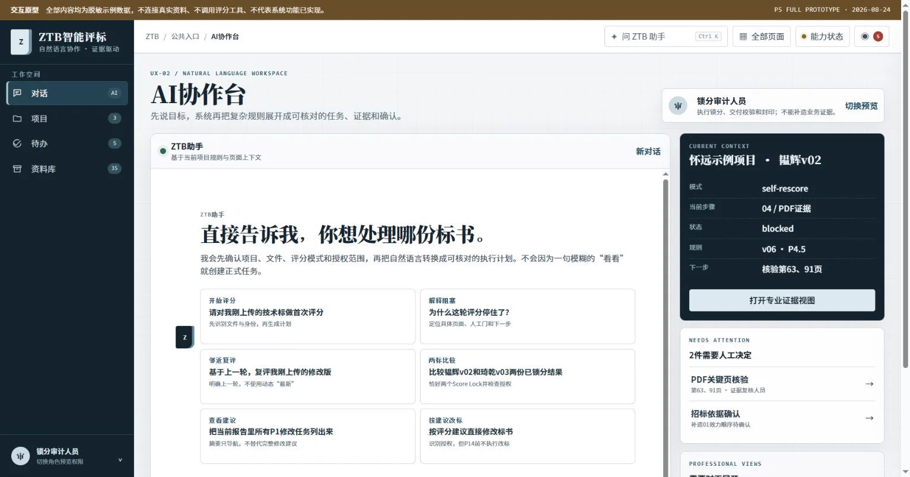Open 招标依据确认 attention item

tap(782, 418)
